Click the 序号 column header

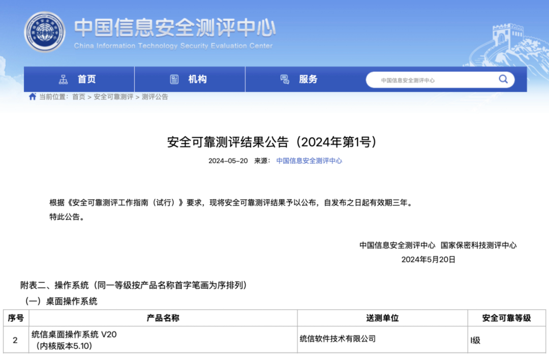coord(16,318)
